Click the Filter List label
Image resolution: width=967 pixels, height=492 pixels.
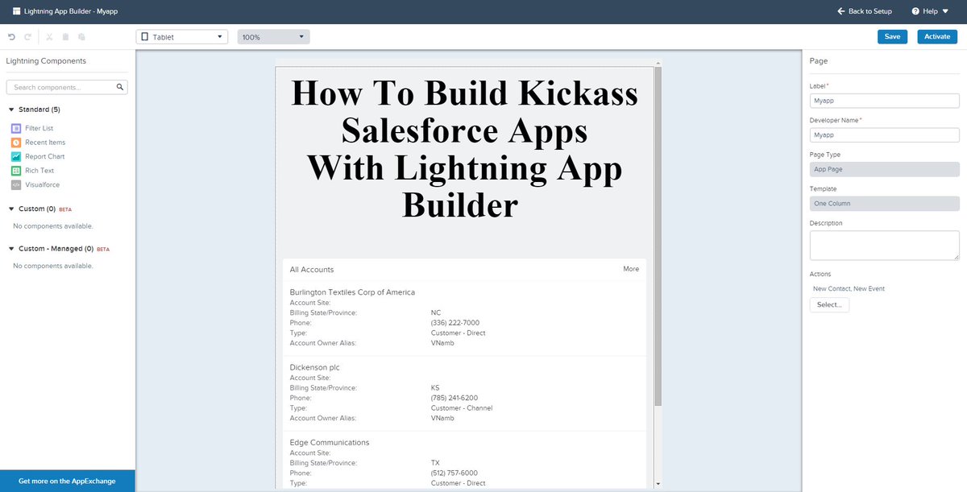[x=39, y=128]
